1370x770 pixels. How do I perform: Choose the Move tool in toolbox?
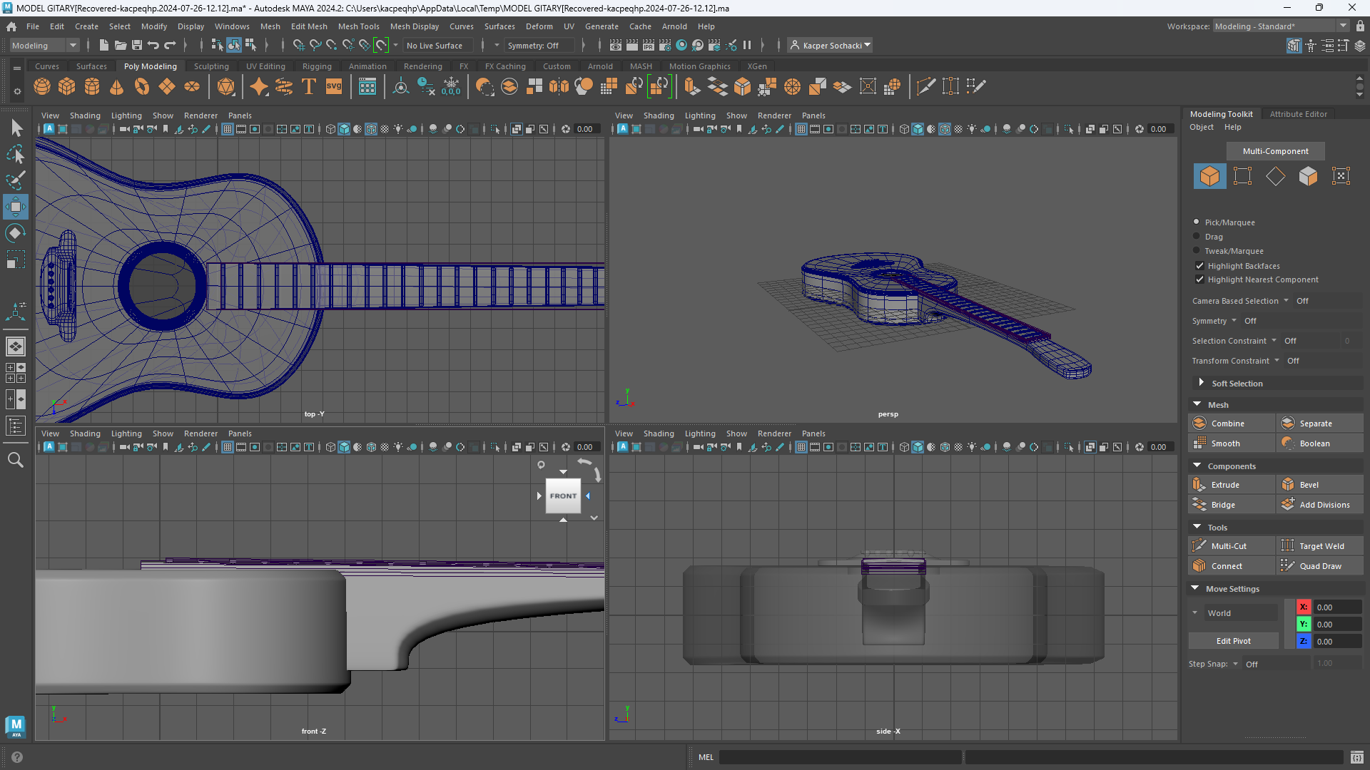coord(16,207)
